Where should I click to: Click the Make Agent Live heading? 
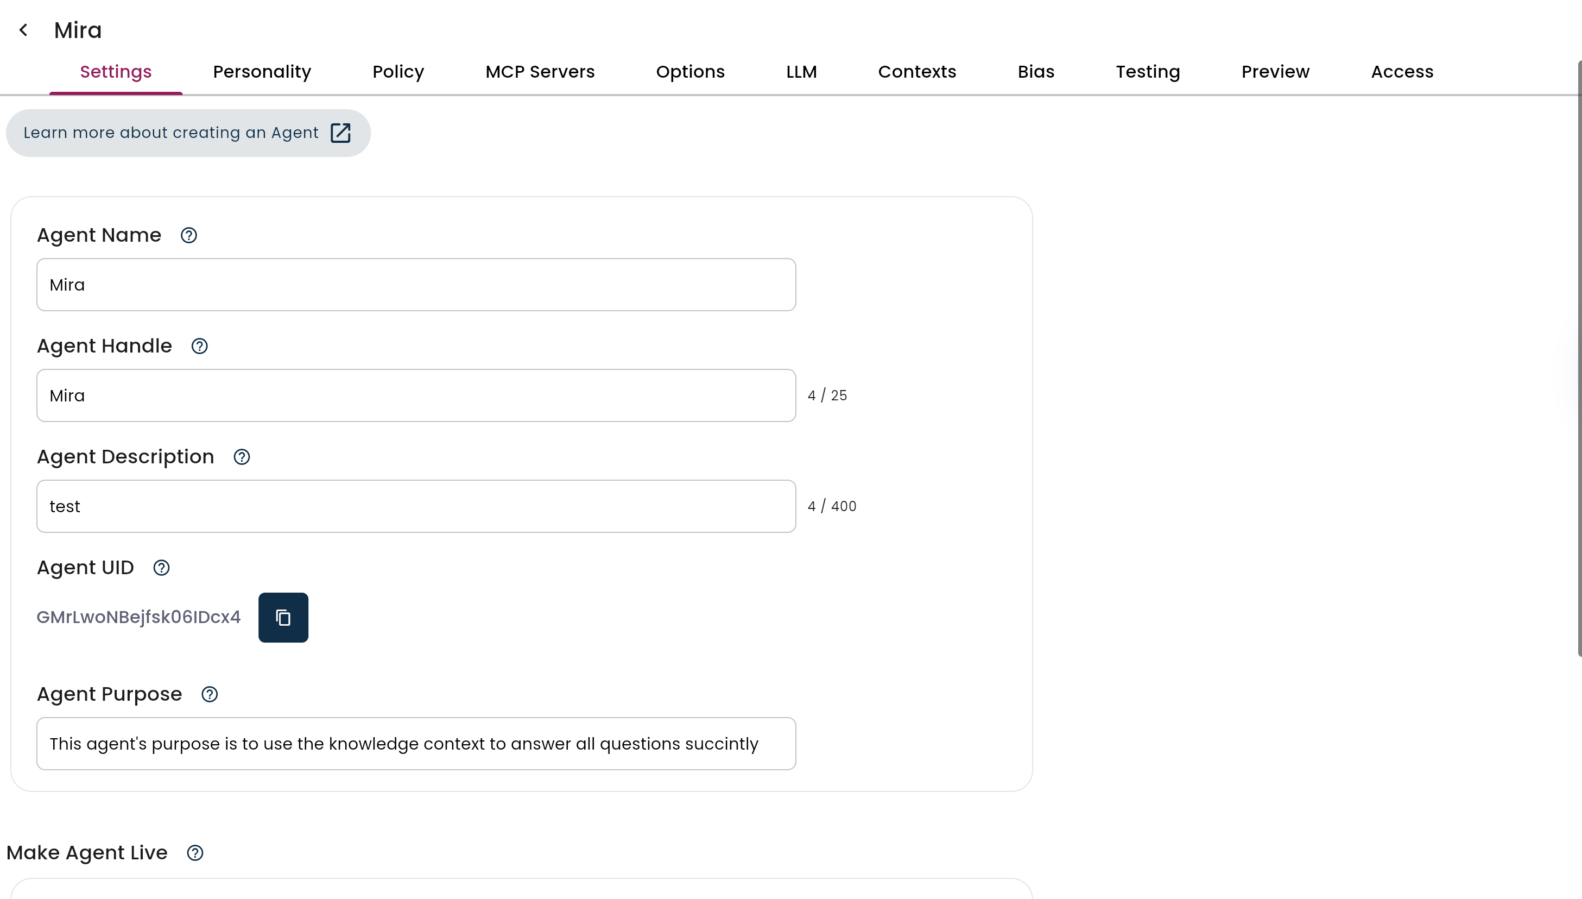(x=87, y=853)
